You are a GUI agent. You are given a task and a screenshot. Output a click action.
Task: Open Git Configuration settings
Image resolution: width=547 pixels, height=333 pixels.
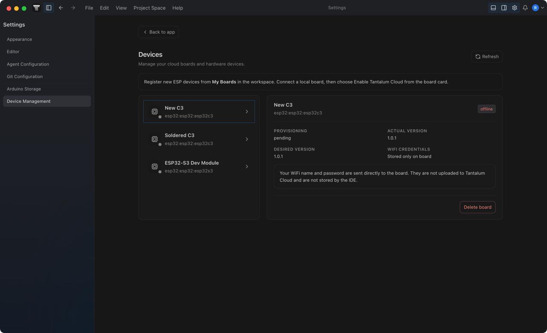coord(47,77)
